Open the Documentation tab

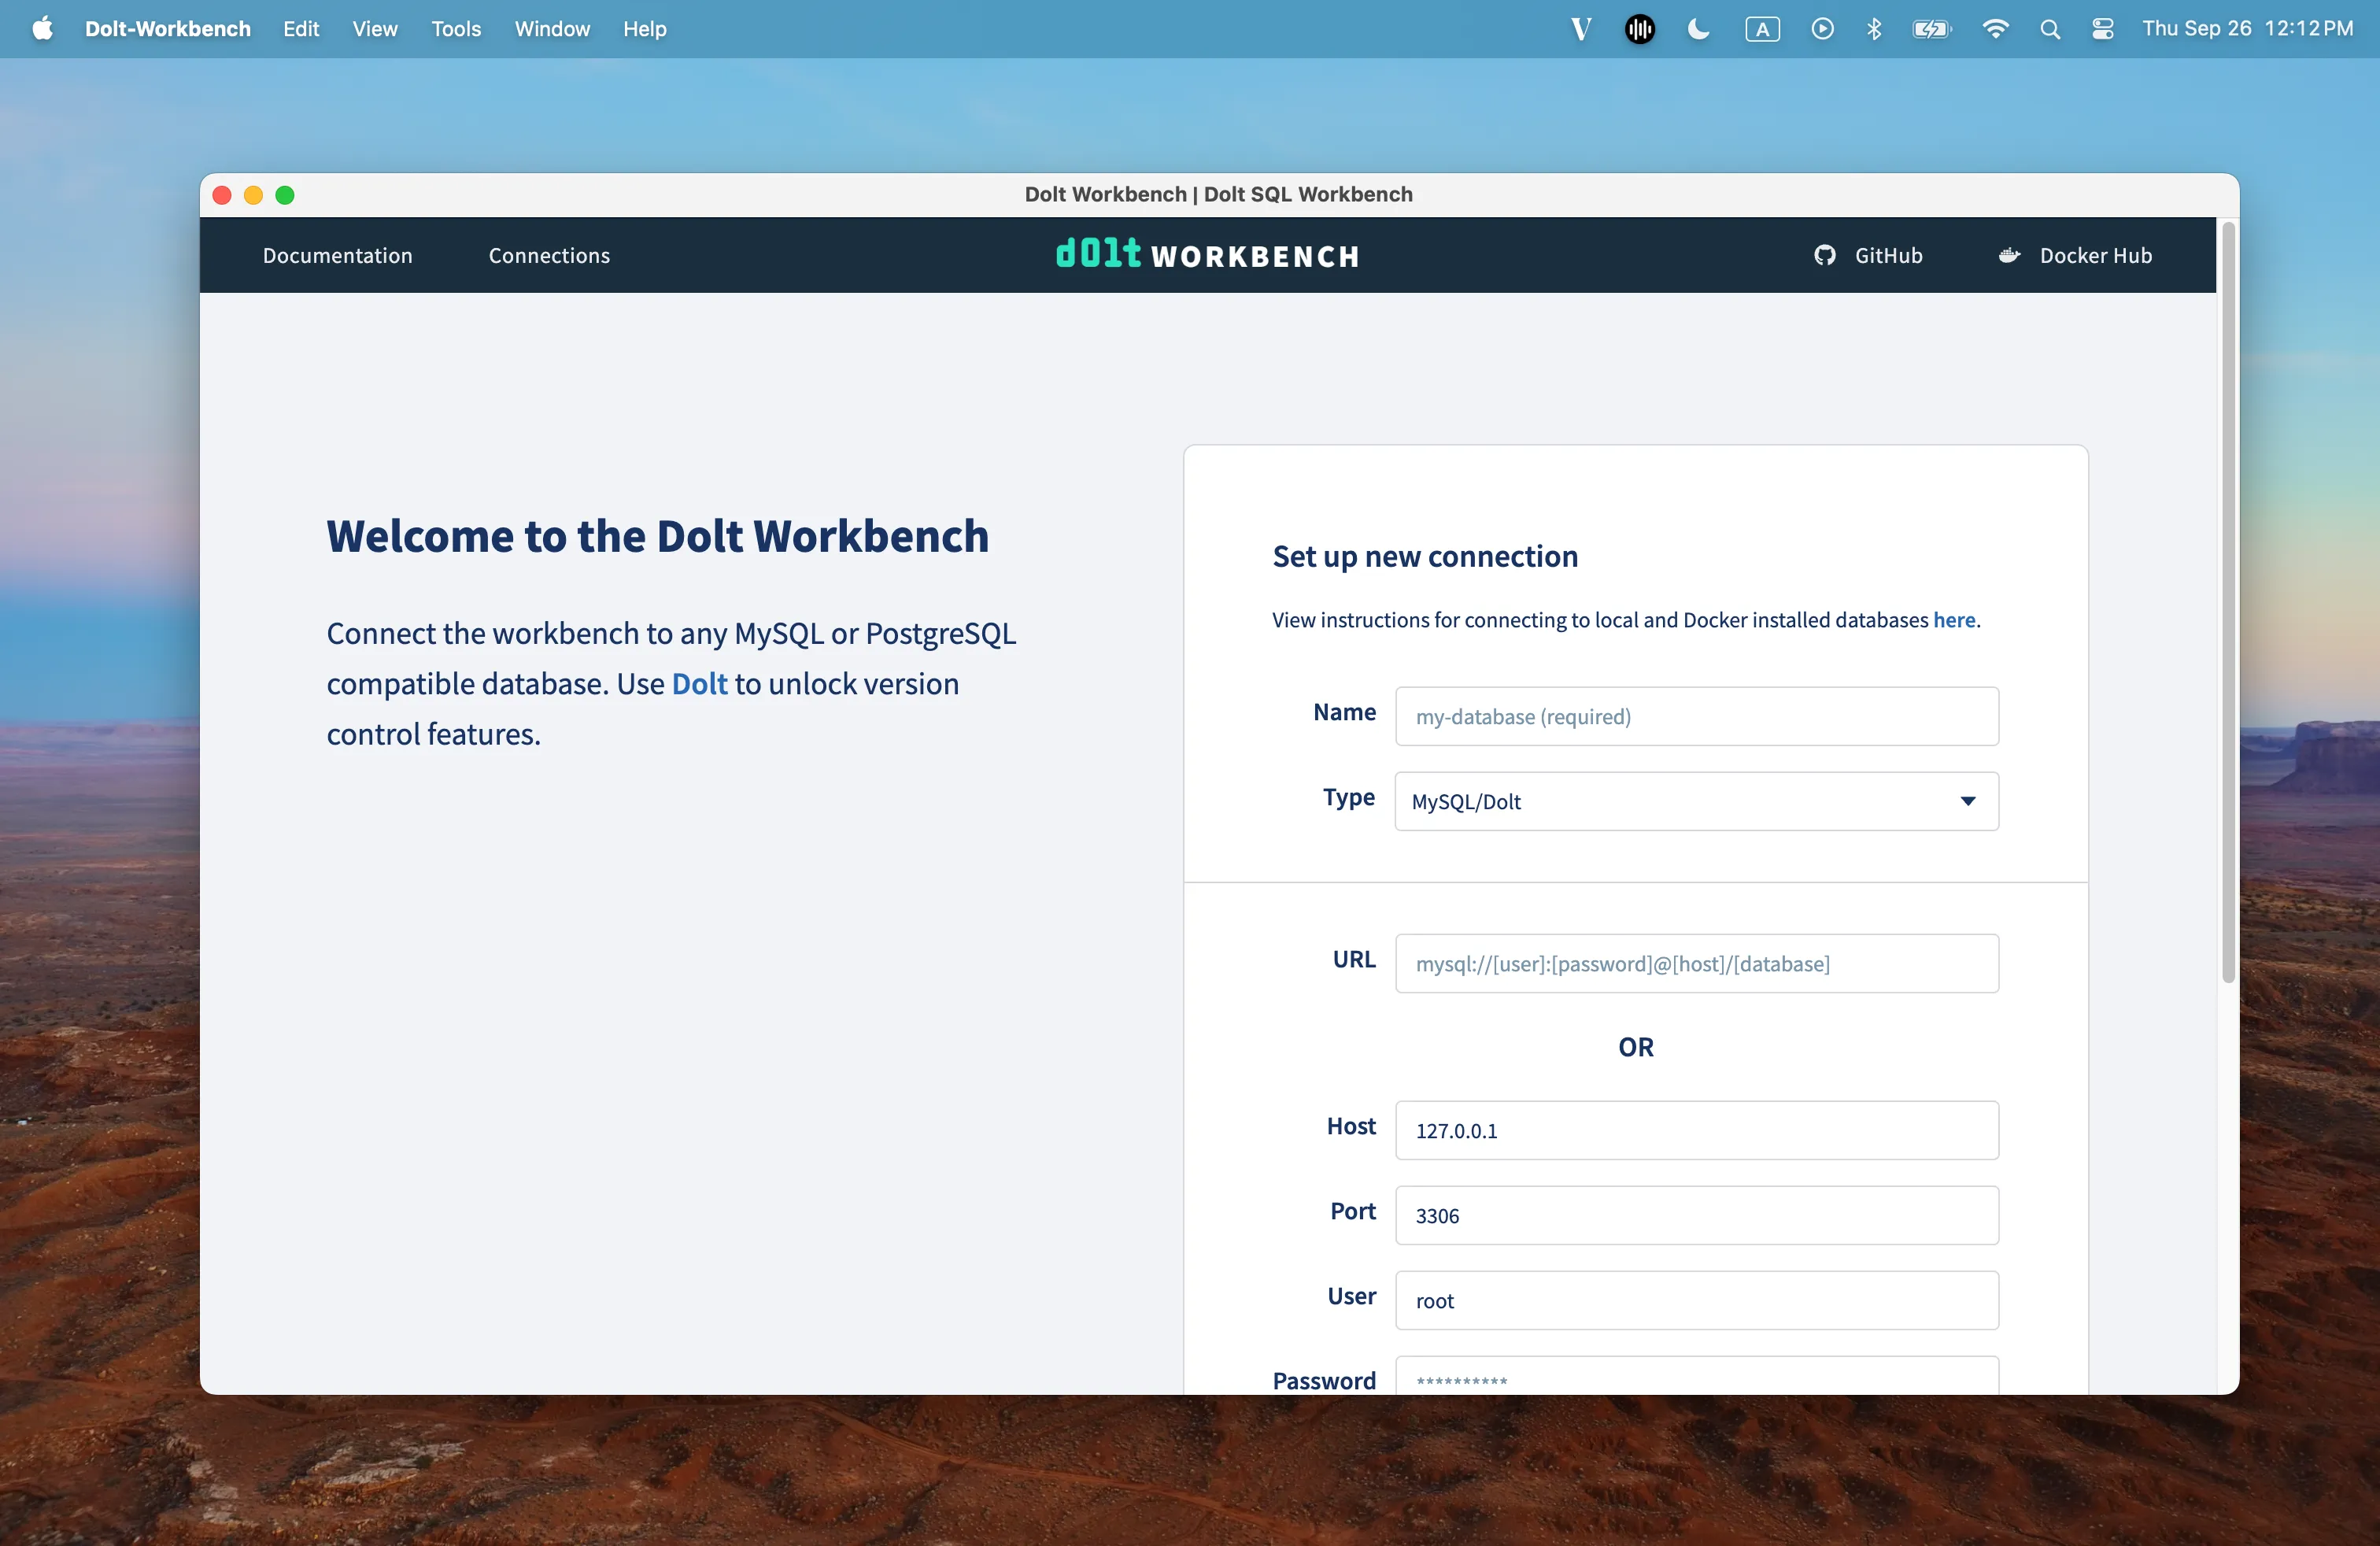pos(337,255)
